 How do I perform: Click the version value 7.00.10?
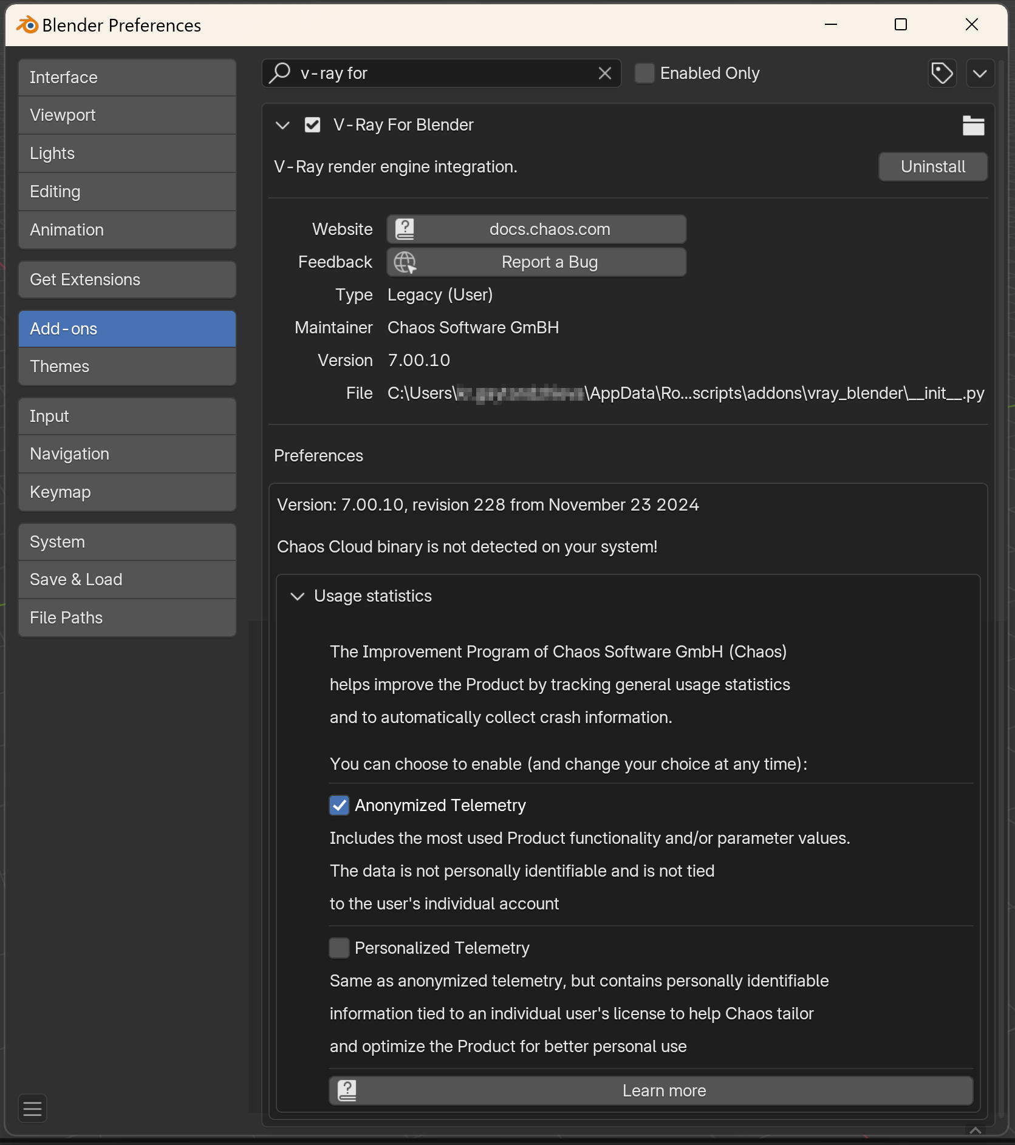tap(419, 361)
